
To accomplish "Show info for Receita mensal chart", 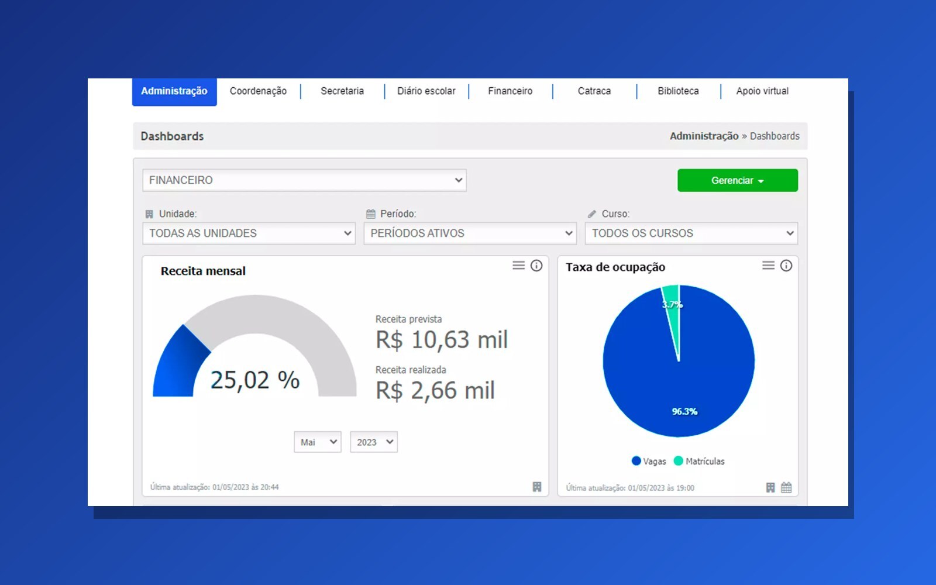I will click(x=536, y=266).
